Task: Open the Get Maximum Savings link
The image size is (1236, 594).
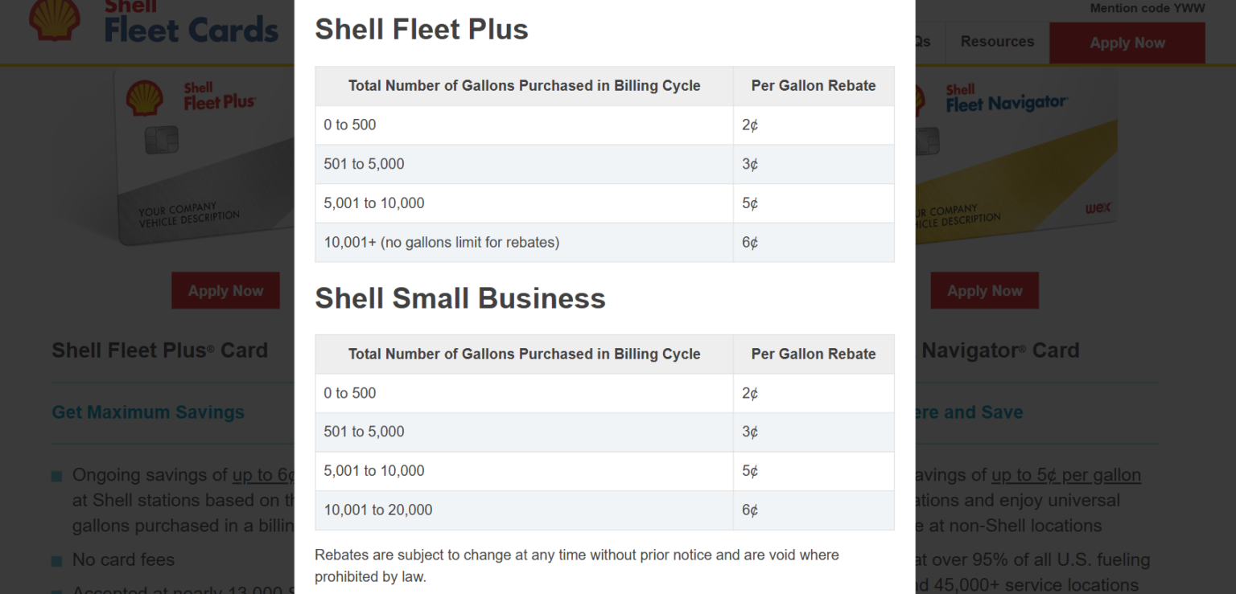Action: pos(147,412)
